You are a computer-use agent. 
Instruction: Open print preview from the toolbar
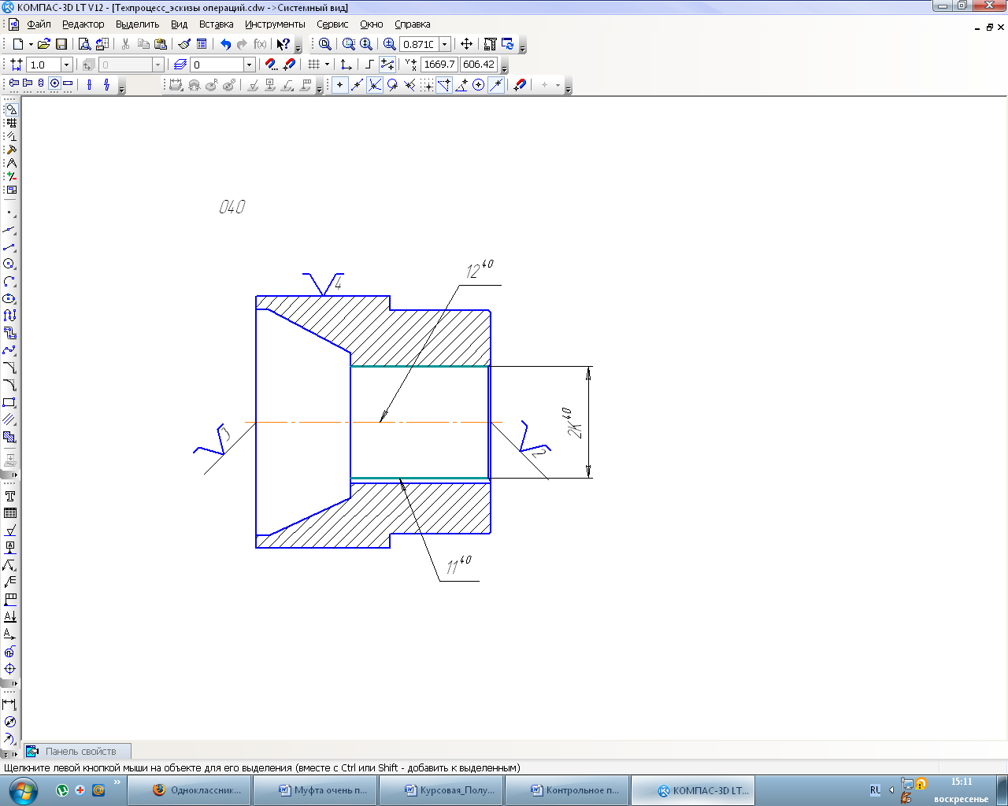click(84, 44)
